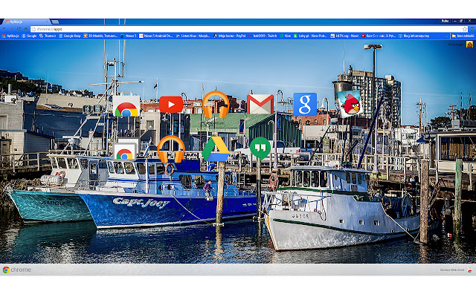Open the Google Drive app

[216, 148]
